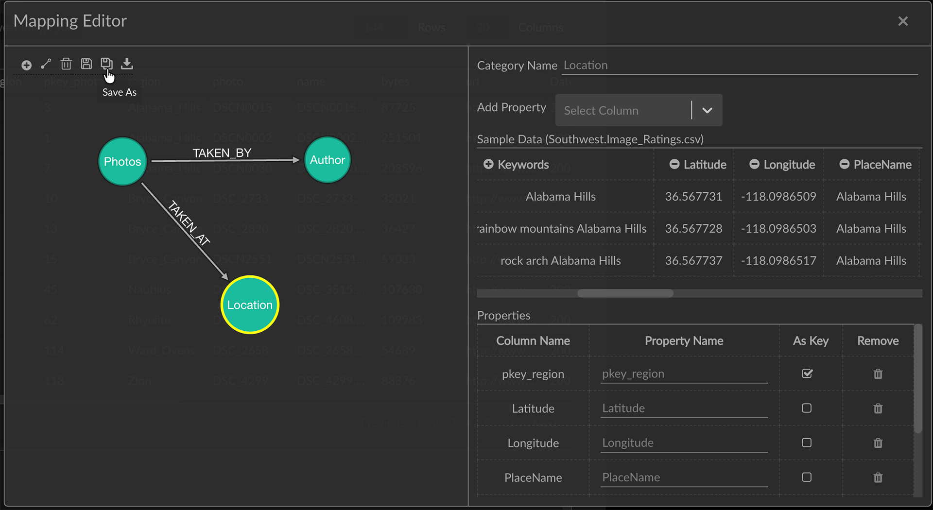
Task: Delete the pkey_region property row
Action: coord(878,374)
